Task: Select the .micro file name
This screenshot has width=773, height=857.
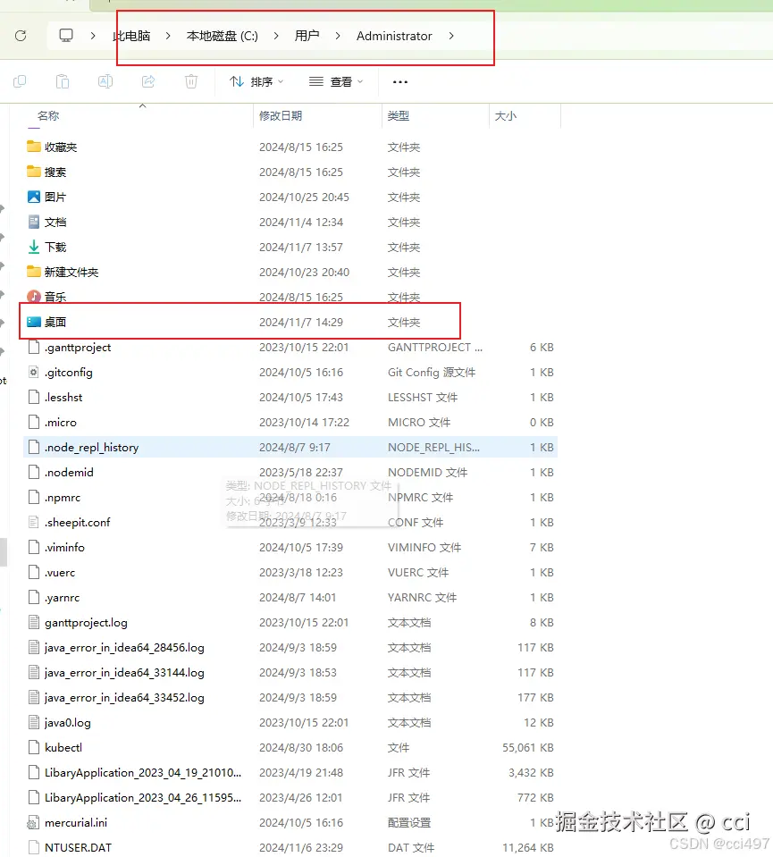Action: pyautogui.click(x=61, y=423)
